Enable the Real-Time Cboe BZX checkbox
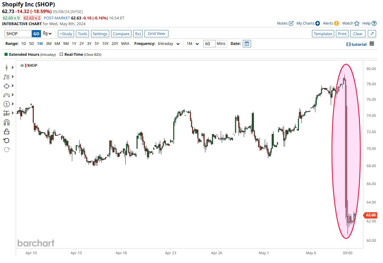The image size is (383, 263). (61, 55)
